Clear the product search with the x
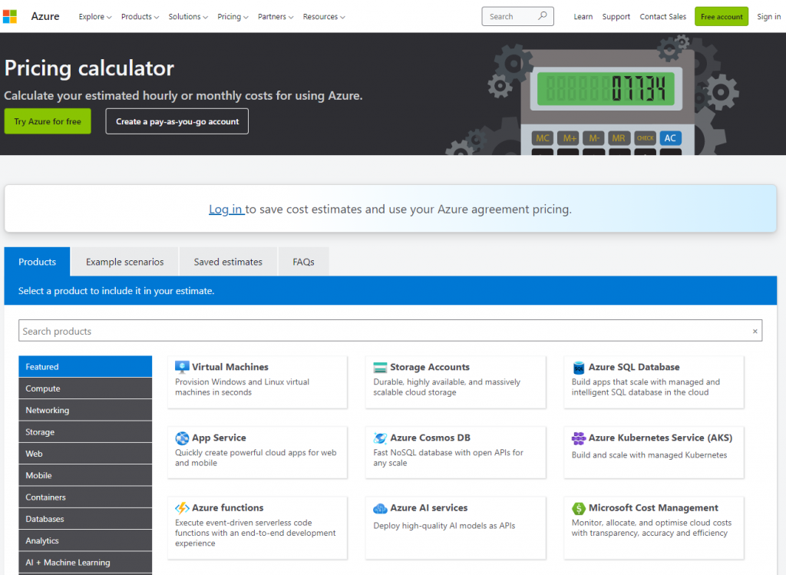Screen dimensions: 786x575 click(755, 332)
